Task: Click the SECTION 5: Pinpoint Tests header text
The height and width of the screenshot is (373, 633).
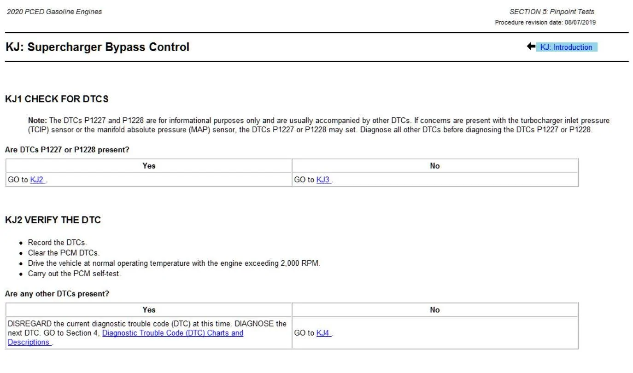Action: pyautogui.click(x=552, y=12)
